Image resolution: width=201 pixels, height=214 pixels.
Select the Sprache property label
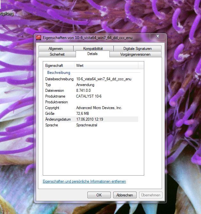(x=52, y=125)
